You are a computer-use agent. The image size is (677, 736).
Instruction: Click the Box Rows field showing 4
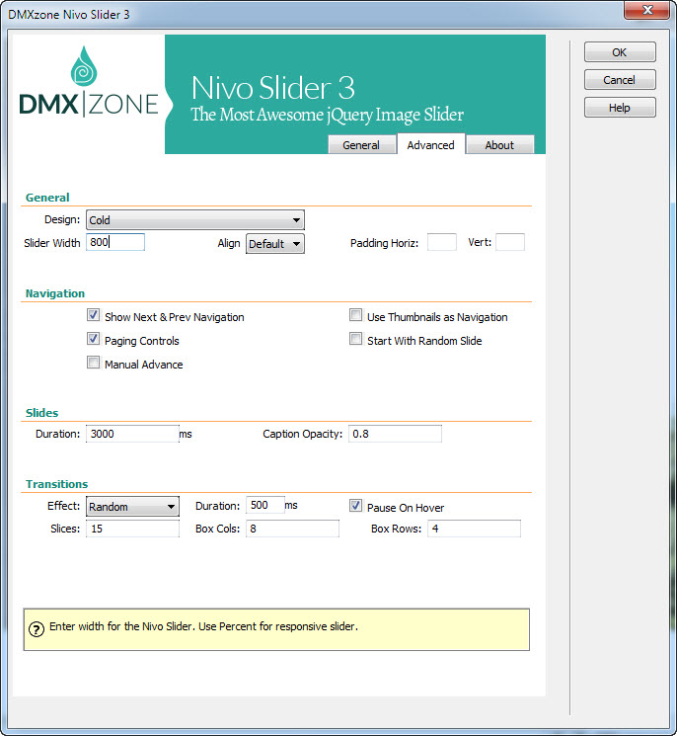[474, 529]
